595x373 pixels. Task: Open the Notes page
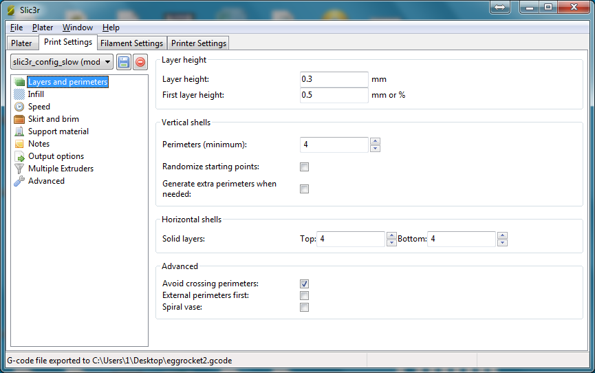coord(39,144)
